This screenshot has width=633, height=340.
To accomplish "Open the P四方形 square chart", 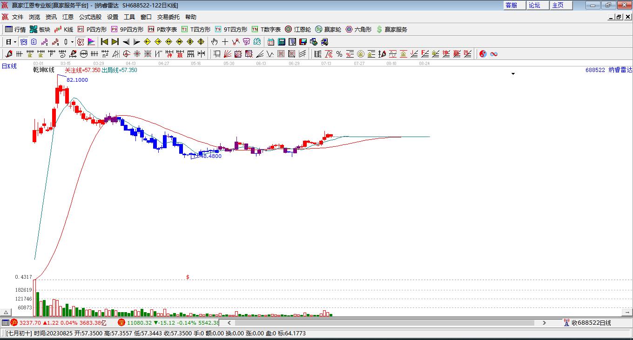I will tap(92, 29).
